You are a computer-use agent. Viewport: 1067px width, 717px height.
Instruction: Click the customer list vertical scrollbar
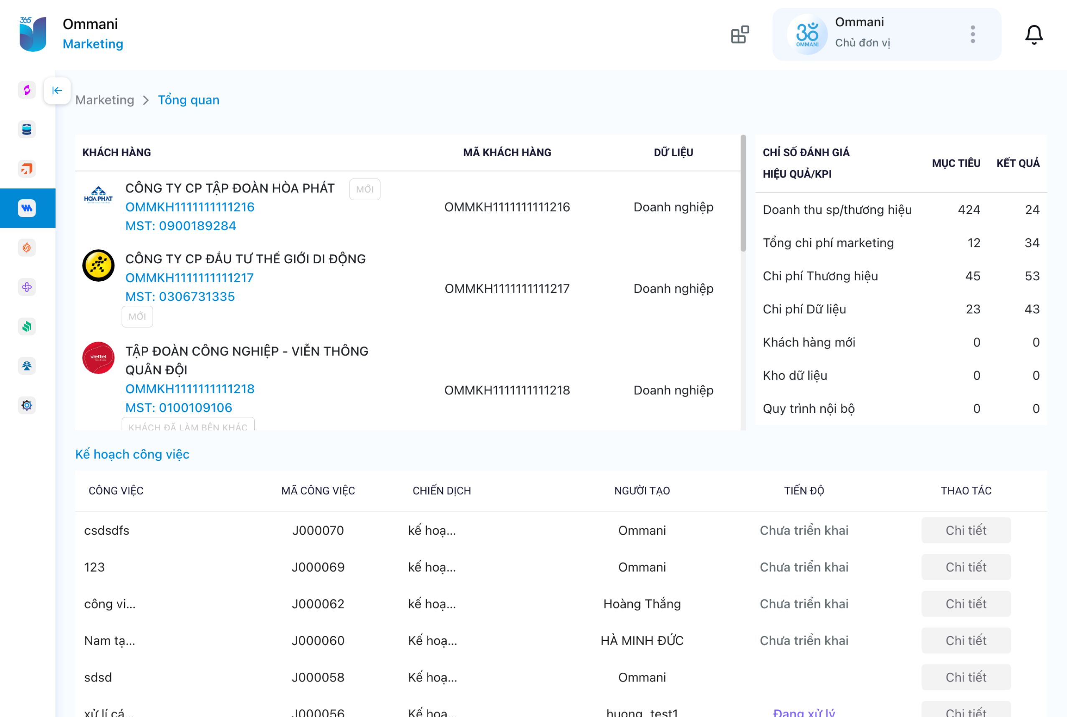743,194
